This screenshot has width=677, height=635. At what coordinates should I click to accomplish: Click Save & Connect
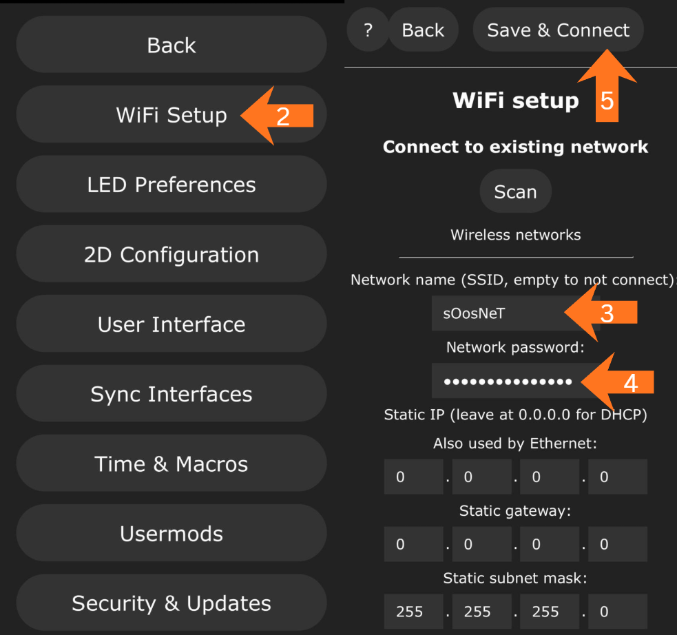558,30
